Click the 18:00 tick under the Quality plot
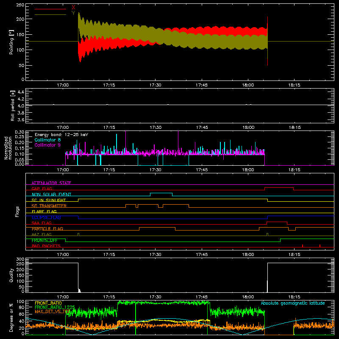Image resolution: width=339 pixels, height=339 pixels. point(248,297)
